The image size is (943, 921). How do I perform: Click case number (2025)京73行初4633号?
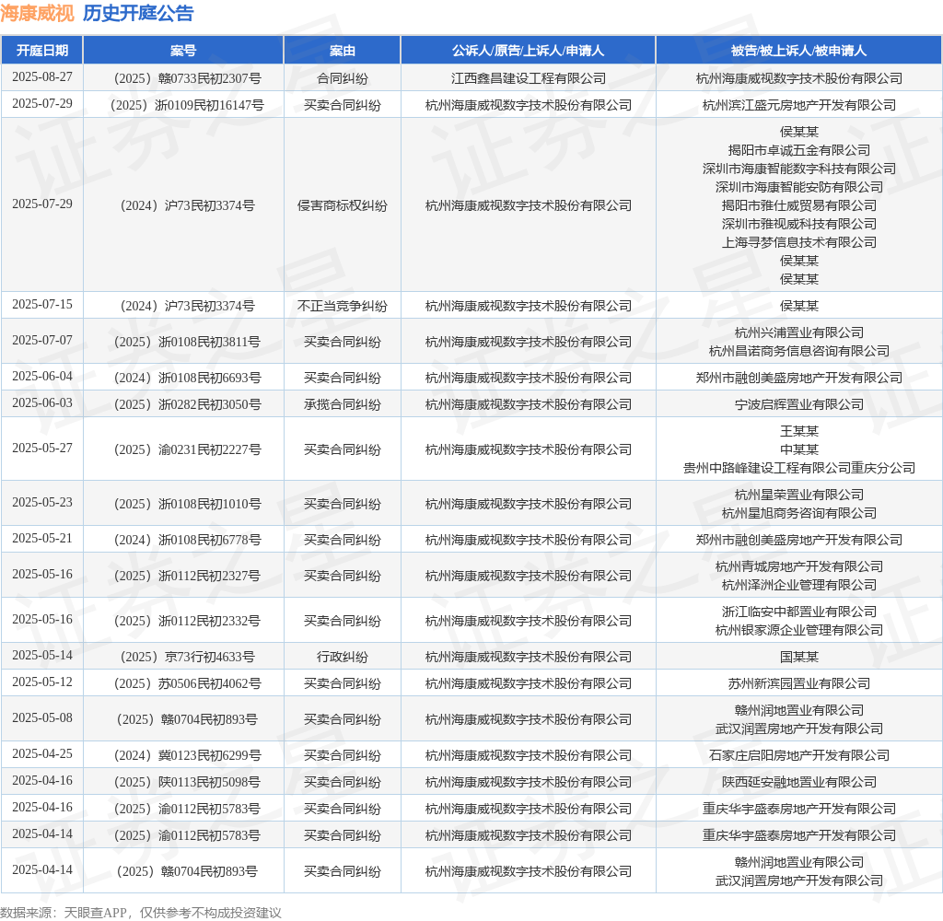[x=183, y=657]
